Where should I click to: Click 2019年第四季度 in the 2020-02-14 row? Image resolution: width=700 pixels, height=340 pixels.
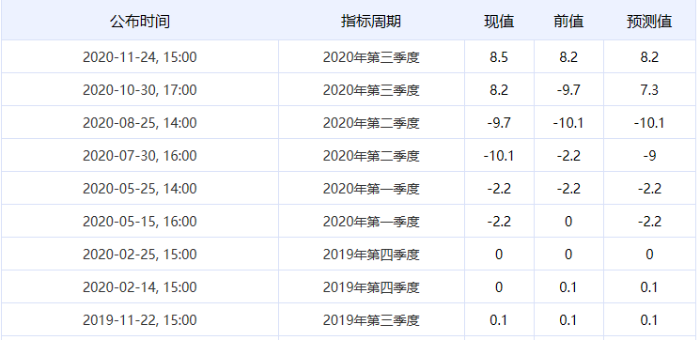(371, 286)
